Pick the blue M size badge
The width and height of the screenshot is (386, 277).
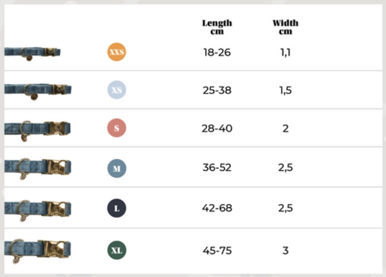116,169
